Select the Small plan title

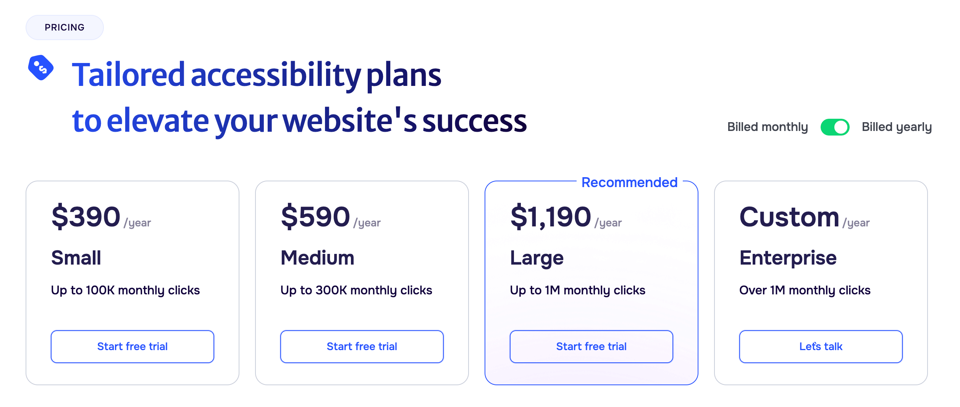coord(76,258)
